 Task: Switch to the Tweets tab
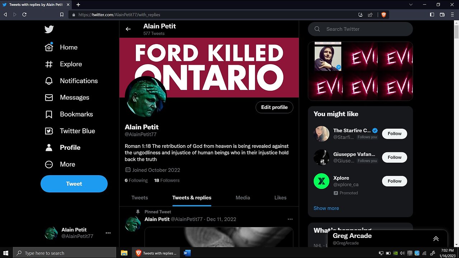coord(139,198)
